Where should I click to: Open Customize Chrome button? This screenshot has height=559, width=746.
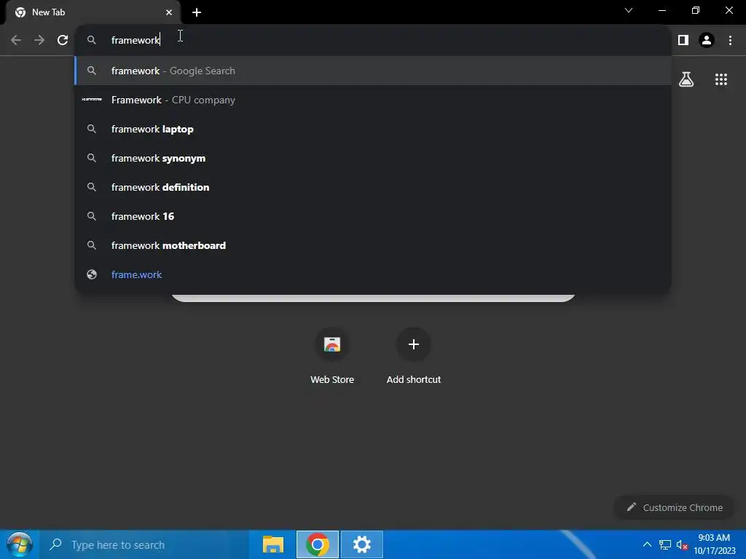point(674,507)
